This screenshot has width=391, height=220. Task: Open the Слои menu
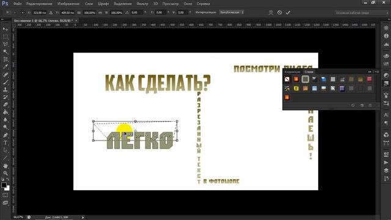[x=89, y=4]
